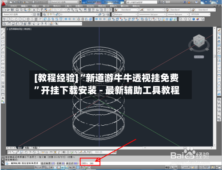This screenshot has height=170, width=222.
Task: Open the 文件(F) menu
Action: pyautogui.click(x=13, y=6)
